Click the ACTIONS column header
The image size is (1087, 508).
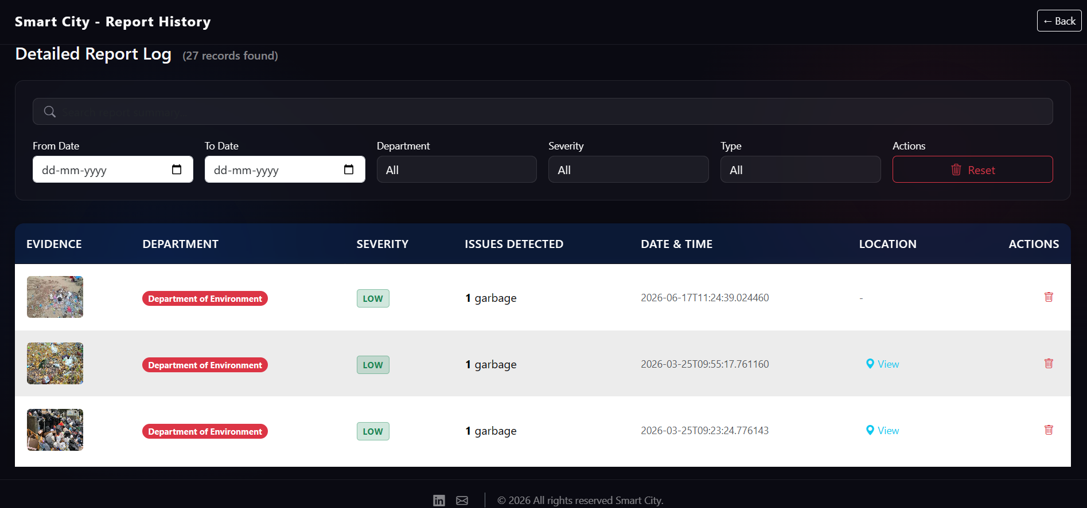pos(1034,244)
